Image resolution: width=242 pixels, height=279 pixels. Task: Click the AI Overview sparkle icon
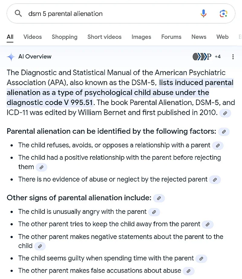(11, 57)
